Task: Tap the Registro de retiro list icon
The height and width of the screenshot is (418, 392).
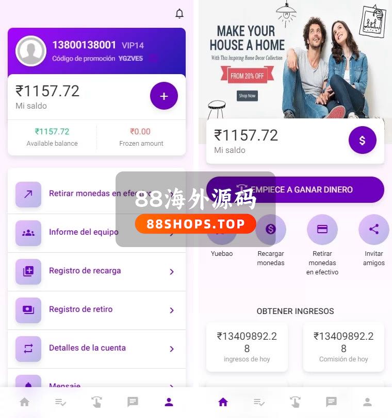Action: (28, 310)
